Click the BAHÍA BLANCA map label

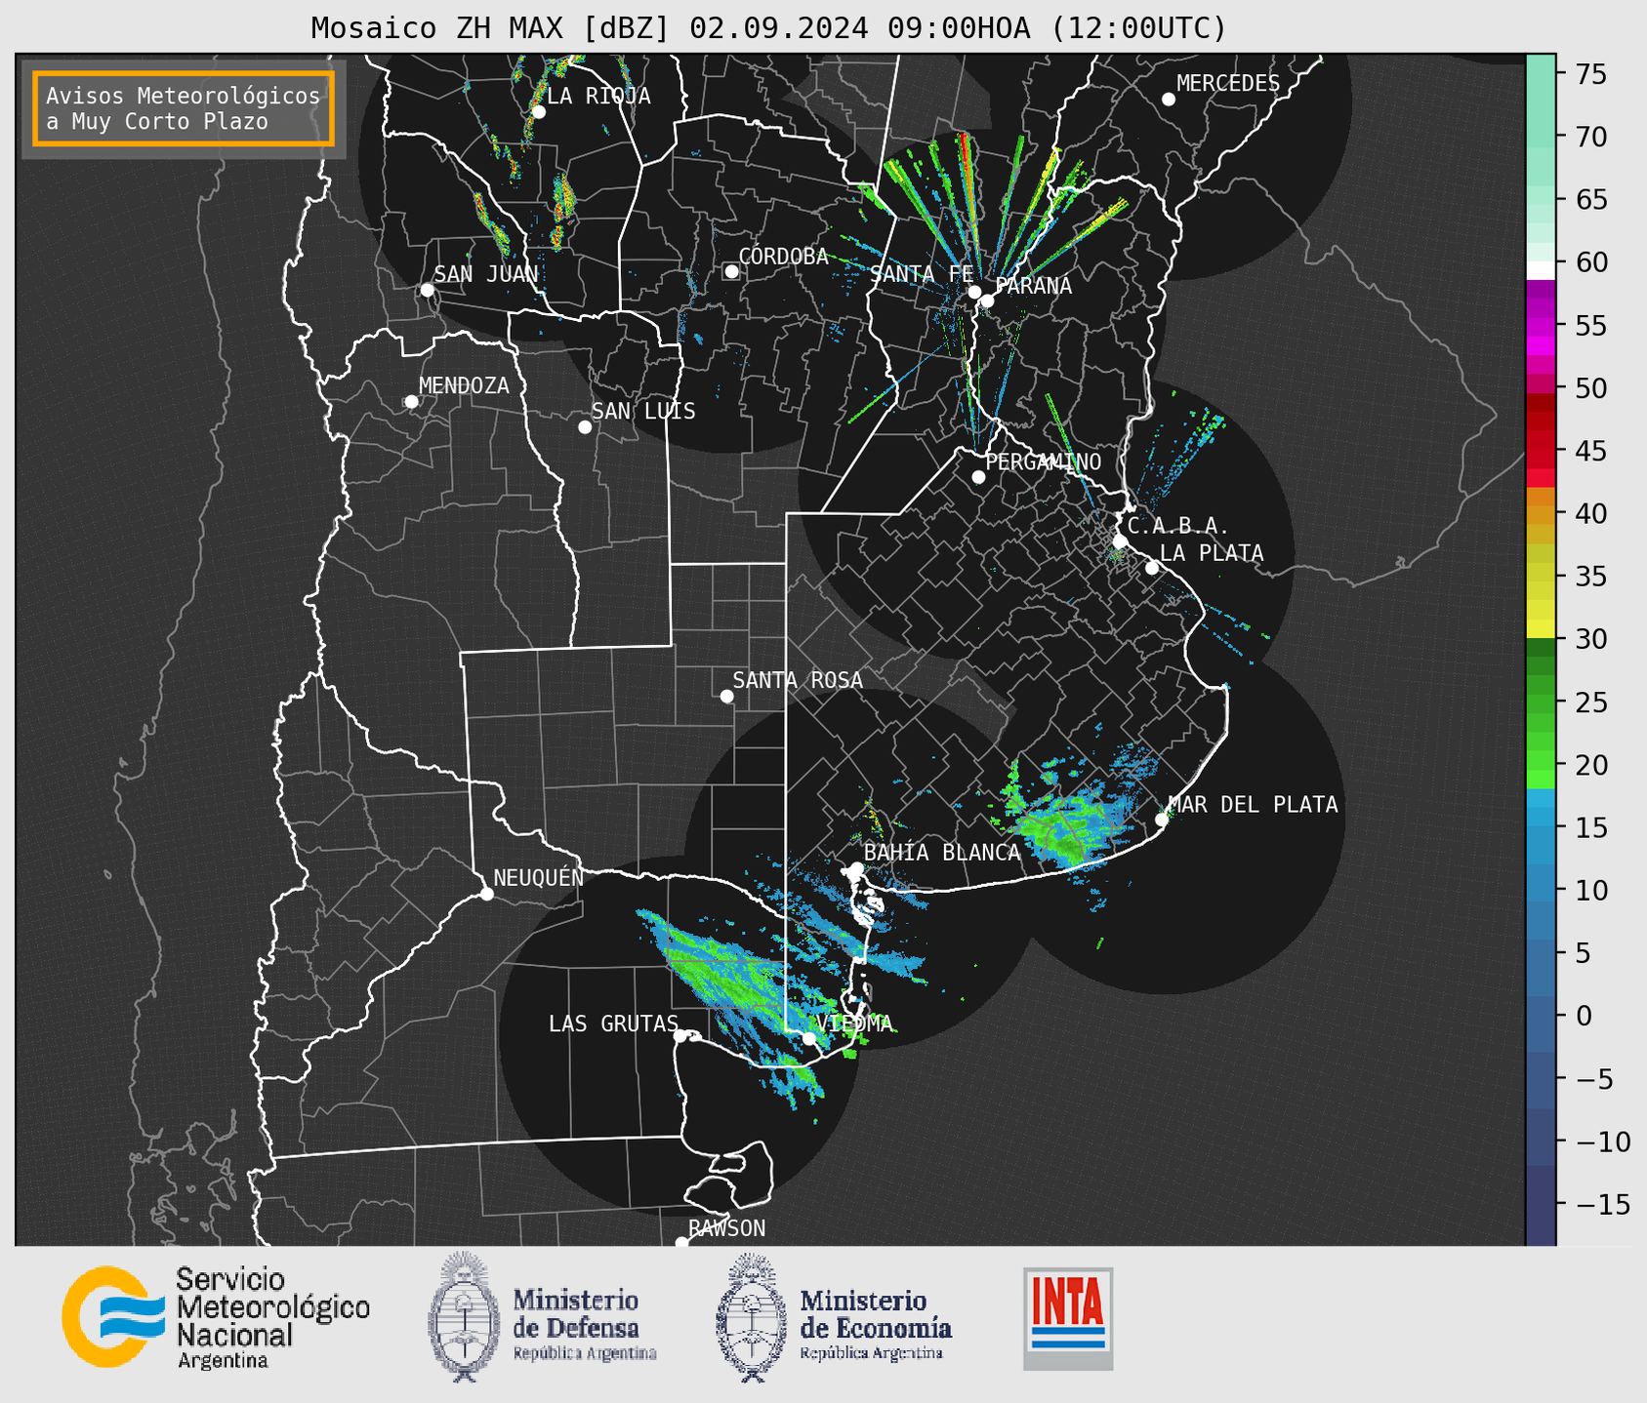942,853
